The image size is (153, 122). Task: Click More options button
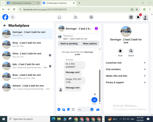pos(90,44)
